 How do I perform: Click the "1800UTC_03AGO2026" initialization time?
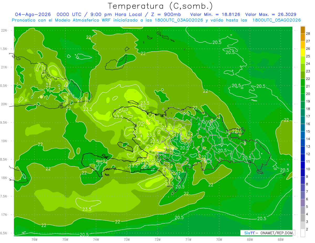[179, 20]
